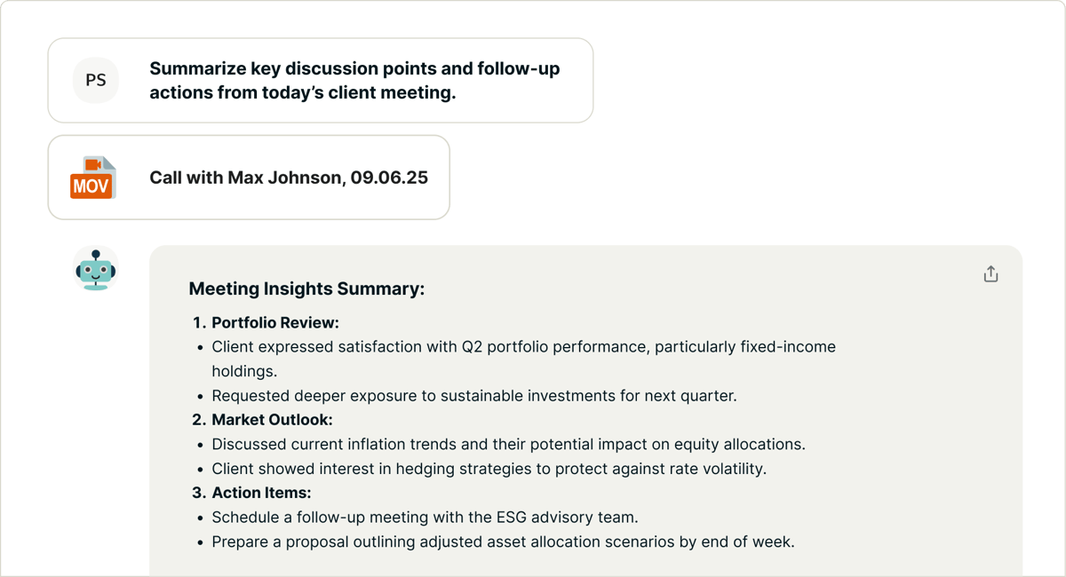Open the "Call with Max Johnson" attachment
Screen dimensions: 1066x577
coord(288,178)
